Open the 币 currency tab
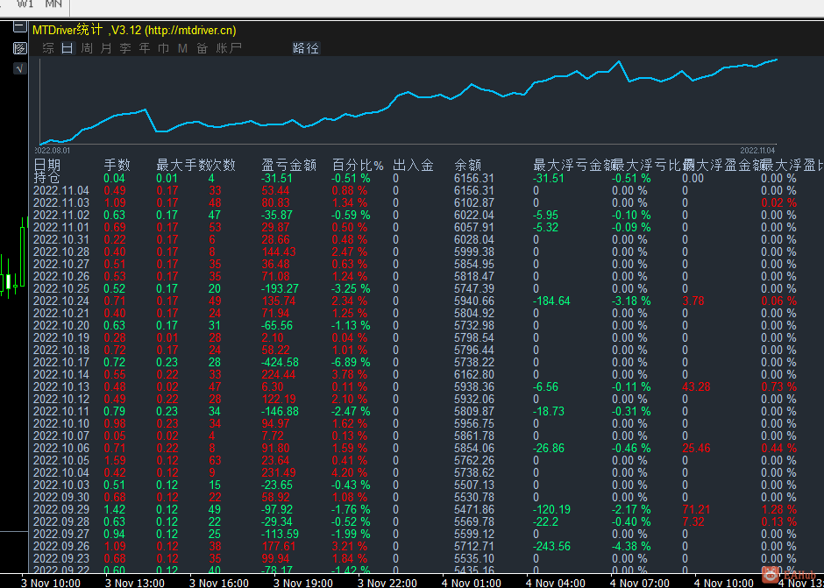The width and height of the screenshot is (824, 588). (164, 48)
